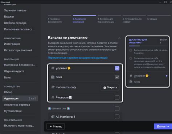Open Аналитика сервера
This screenshot has height=134, width=172.
(20, 105)
